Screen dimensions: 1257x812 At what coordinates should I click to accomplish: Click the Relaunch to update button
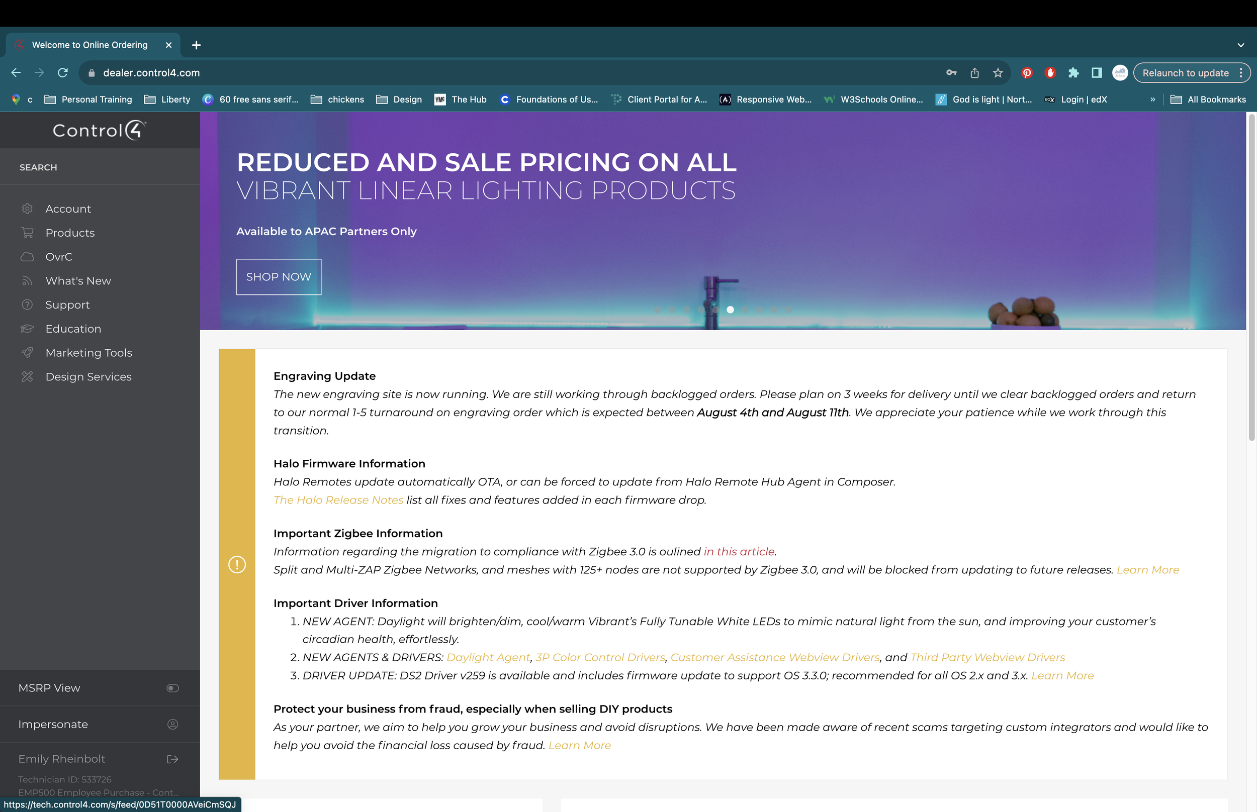pyautogui.click(x=1185, y=73)
